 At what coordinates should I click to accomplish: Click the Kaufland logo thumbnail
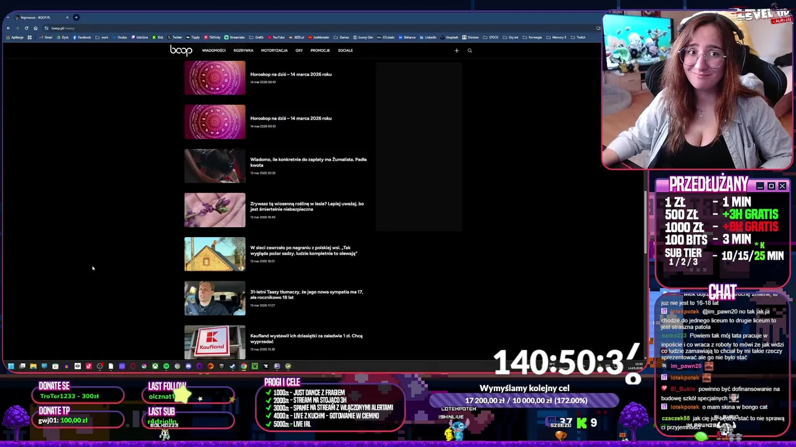click(215, 342)
